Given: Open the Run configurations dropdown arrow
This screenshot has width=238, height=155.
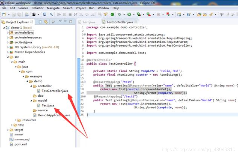Looking at the screenshot, I should tap(134, 14).
